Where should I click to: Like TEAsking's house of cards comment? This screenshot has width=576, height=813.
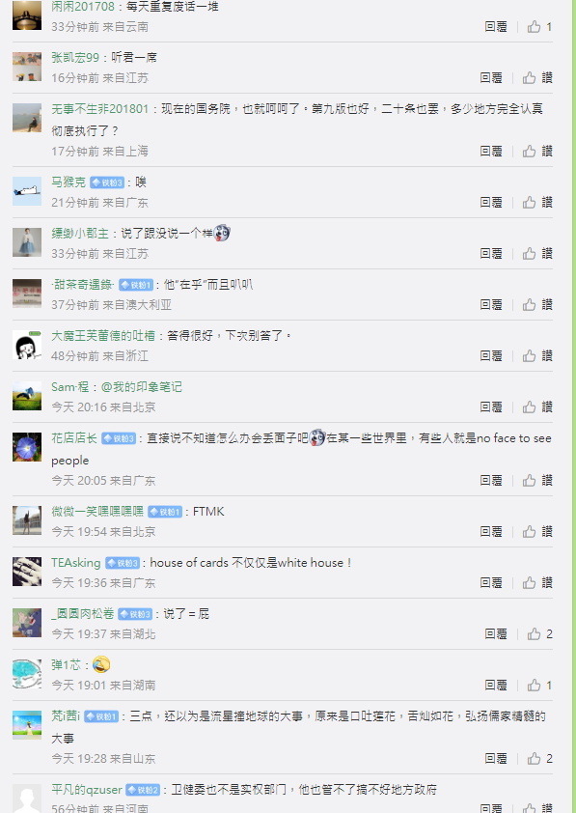(x=529, y=583)
